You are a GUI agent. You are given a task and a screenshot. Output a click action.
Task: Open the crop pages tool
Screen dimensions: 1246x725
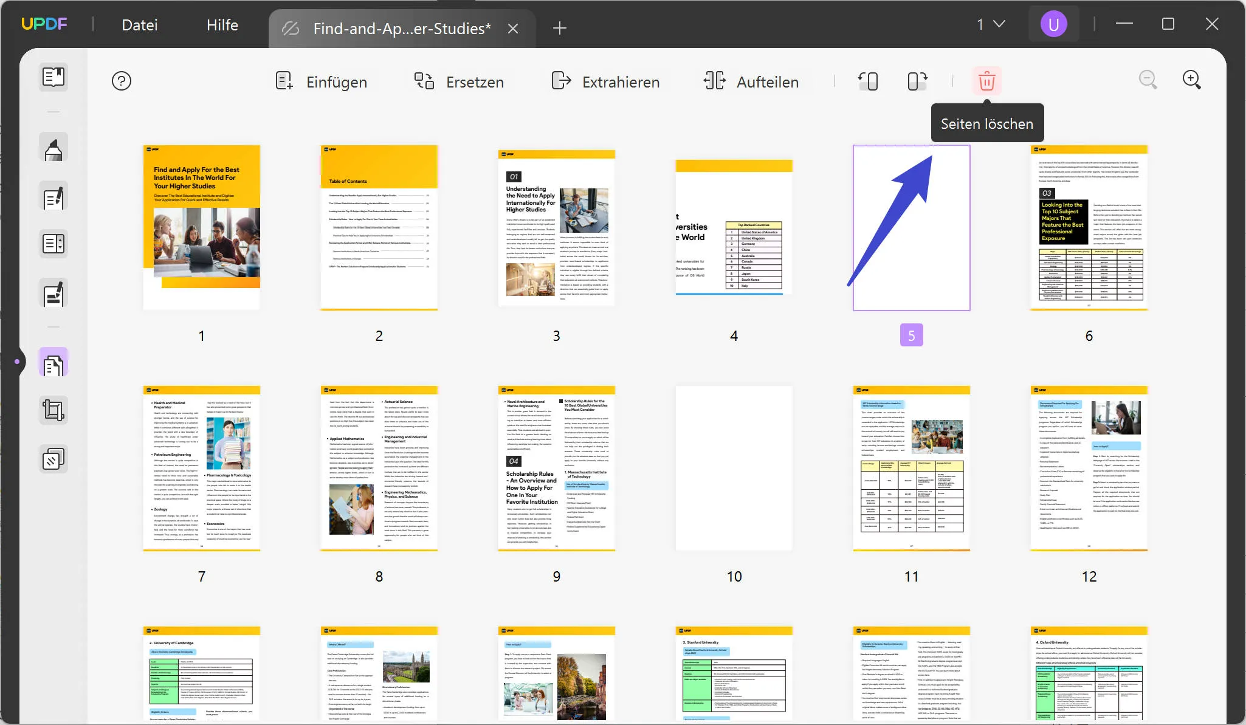tap(54, 410)
